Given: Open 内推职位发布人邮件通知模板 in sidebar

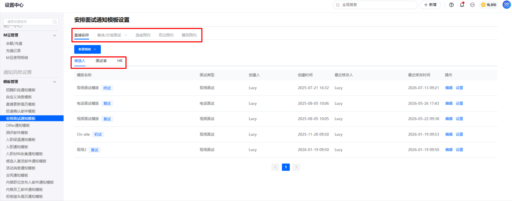Looking at the screenshot, I should tap(30, 182).
